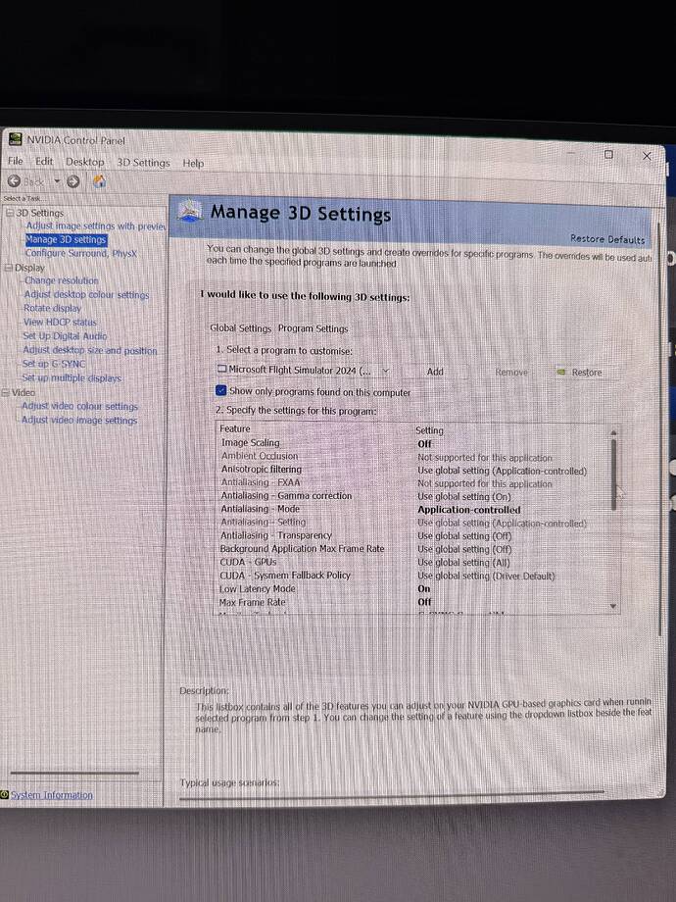Click Low Latency Mode On value

pos(423,588)
